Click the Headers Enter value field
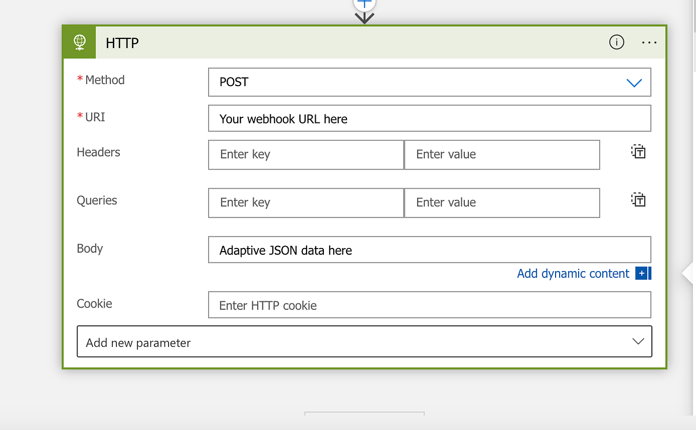Screen dimensions: 696x430 pos(502,154)
